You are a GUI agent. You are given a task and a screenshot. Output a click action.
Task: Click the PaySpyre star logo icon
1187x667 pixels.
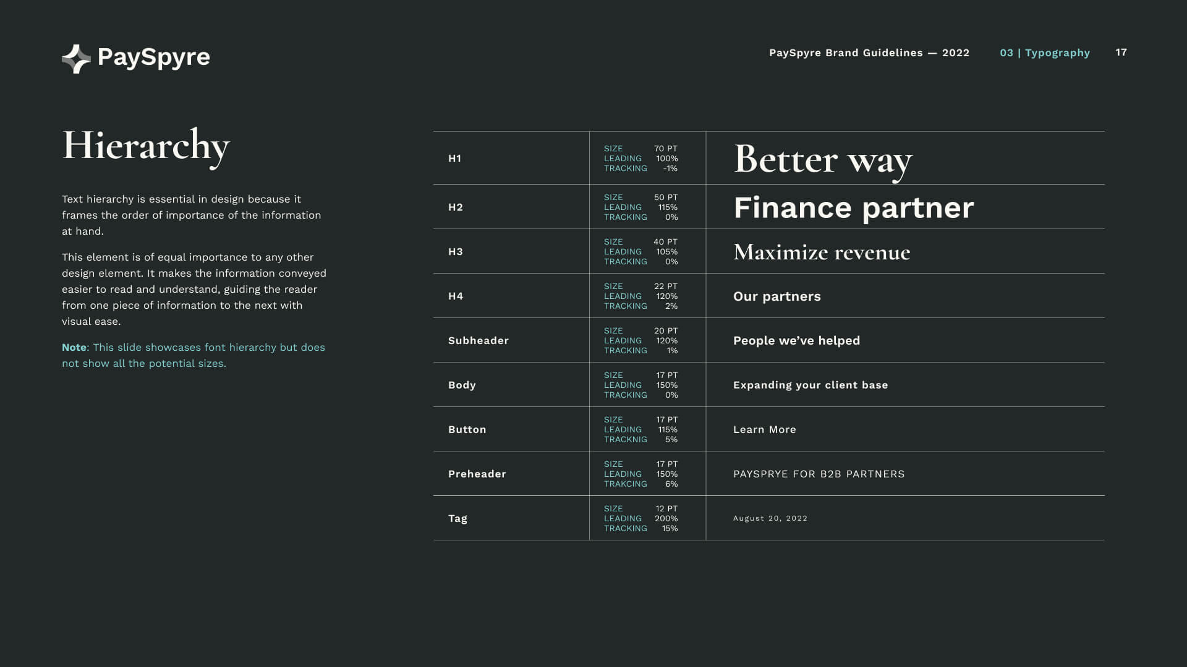click(76, 59)
